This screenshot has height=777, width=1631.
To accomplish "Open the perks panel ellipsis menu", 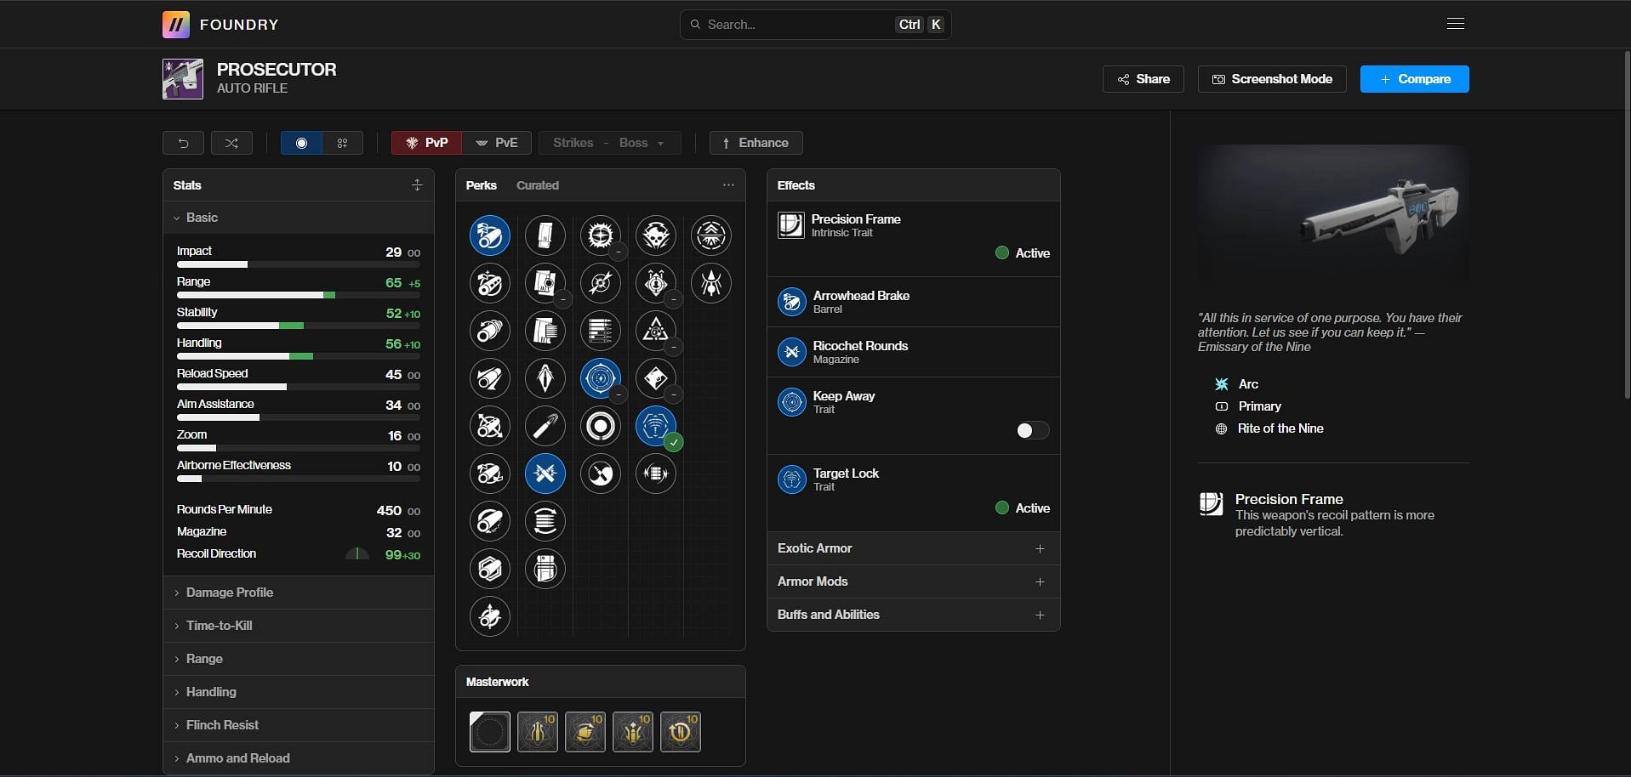I will tap(728, 184).
